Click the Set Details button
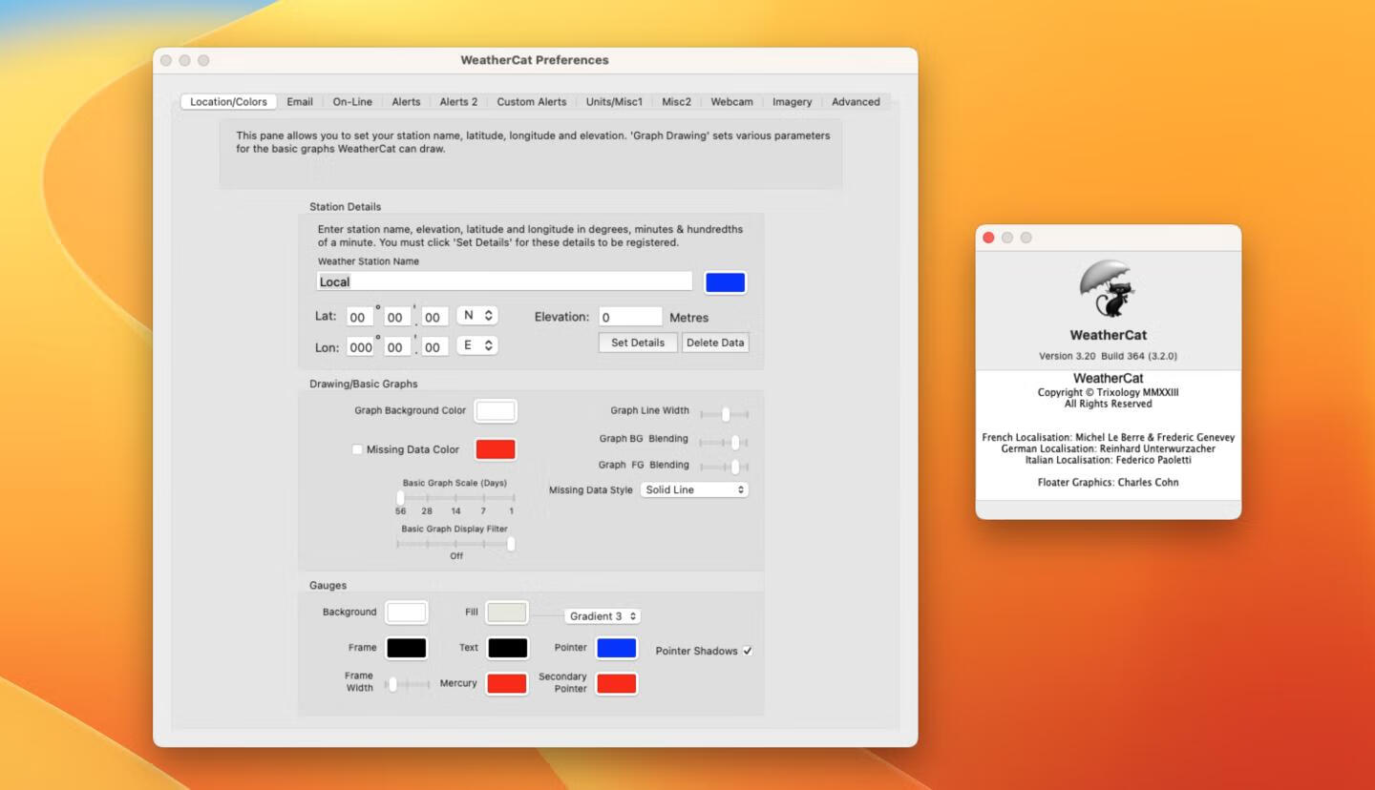The height and width of the screenshot is (790, 1375). pyautogui.click(x=637, y=343)
